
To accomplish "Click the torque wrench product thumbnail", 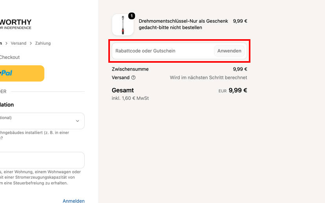I will coord(123,25).
